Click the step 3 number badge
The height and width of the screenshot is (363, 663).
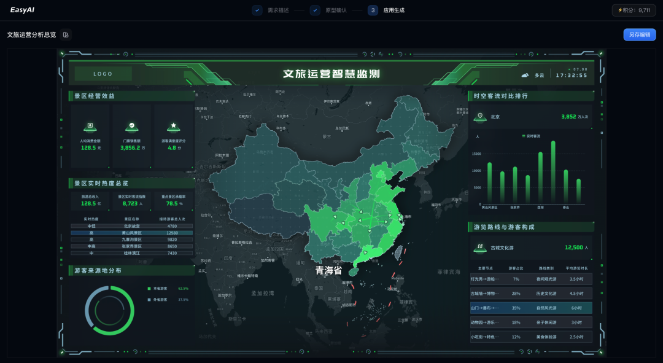[373, 10]
